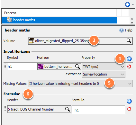The image size is (136, 125).
Task: Select the header maths process row
Action: click(59, 20)
